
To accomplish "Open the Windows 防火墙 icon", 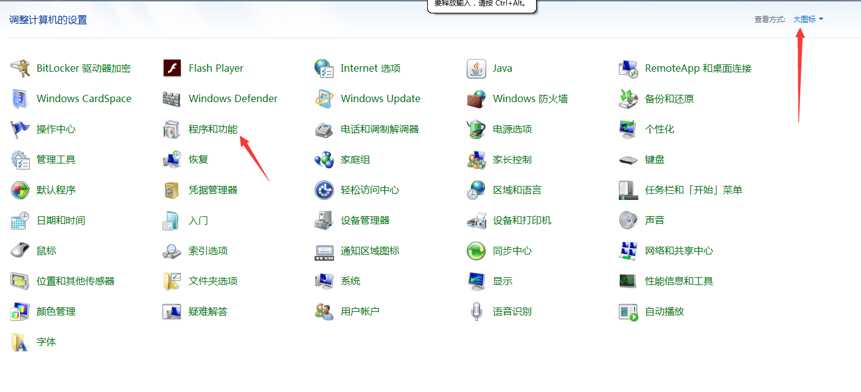I will (x=476, y=98).
